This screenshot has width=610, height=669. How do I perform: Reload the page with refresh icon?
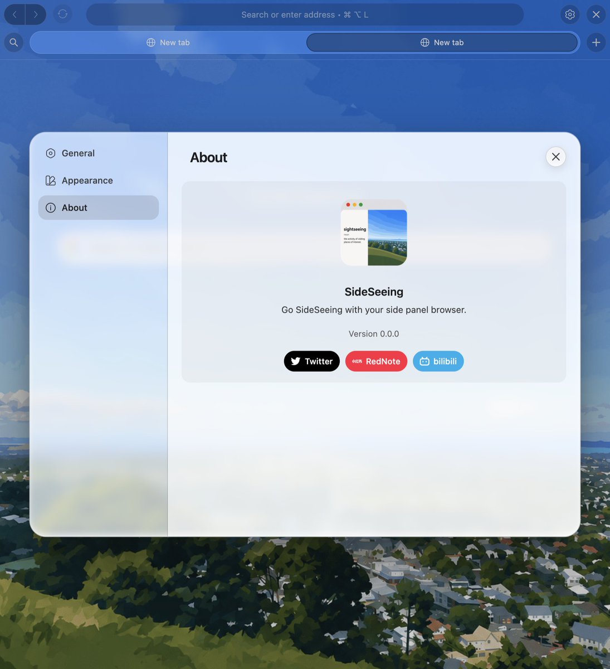tap(63, 14)
